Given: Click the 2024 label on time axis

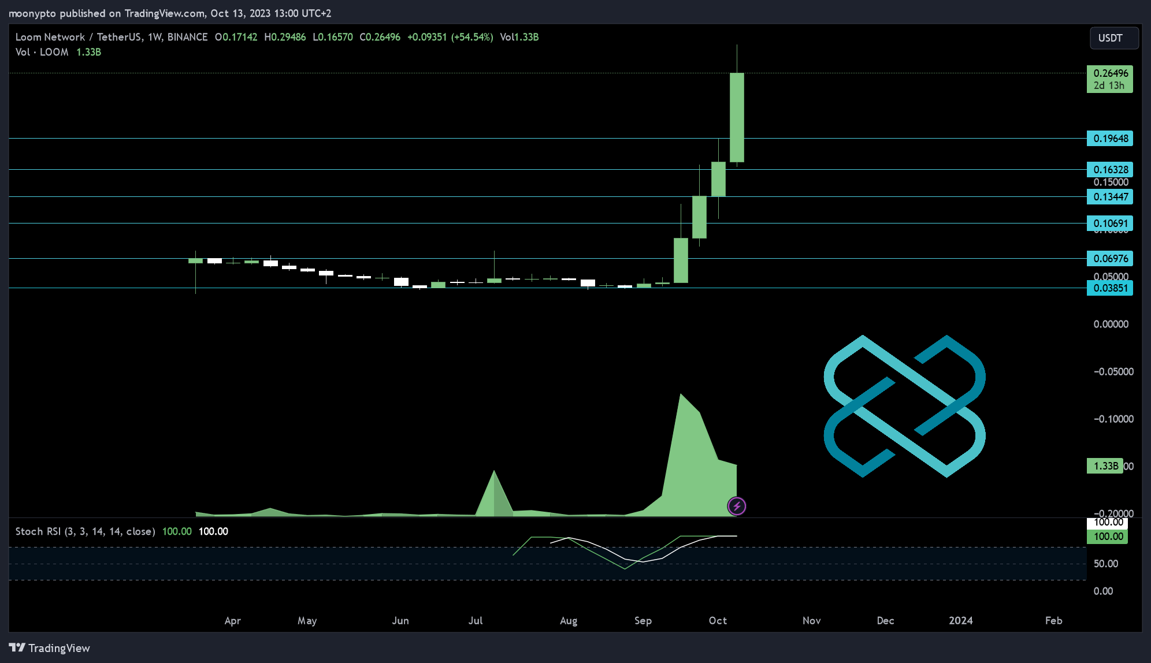Looking at the screenshot, I should pos(961,621).
